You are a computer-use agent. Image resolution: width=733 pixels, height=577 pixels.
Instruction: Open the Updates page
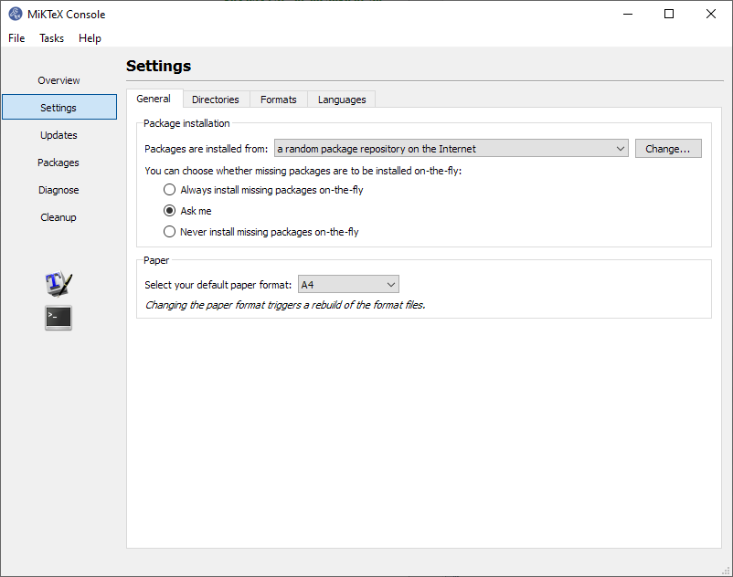58,135
